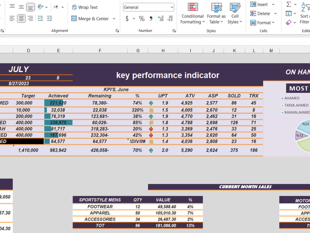Screen dimensions: 310x233
Task: Click the Increase Decimal icon
Action: click(x=161, y=19)
